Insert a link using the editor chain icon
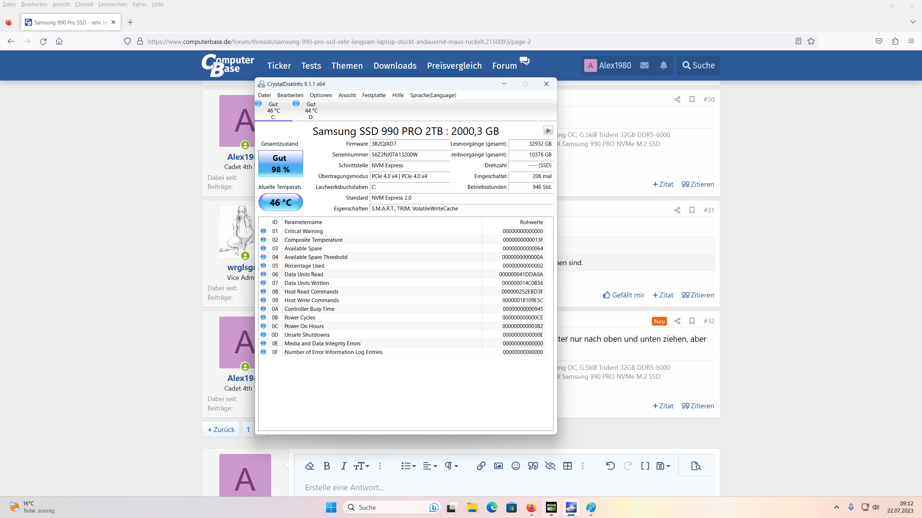The width and height of the screenshot is (922, 518). point(481,466)
